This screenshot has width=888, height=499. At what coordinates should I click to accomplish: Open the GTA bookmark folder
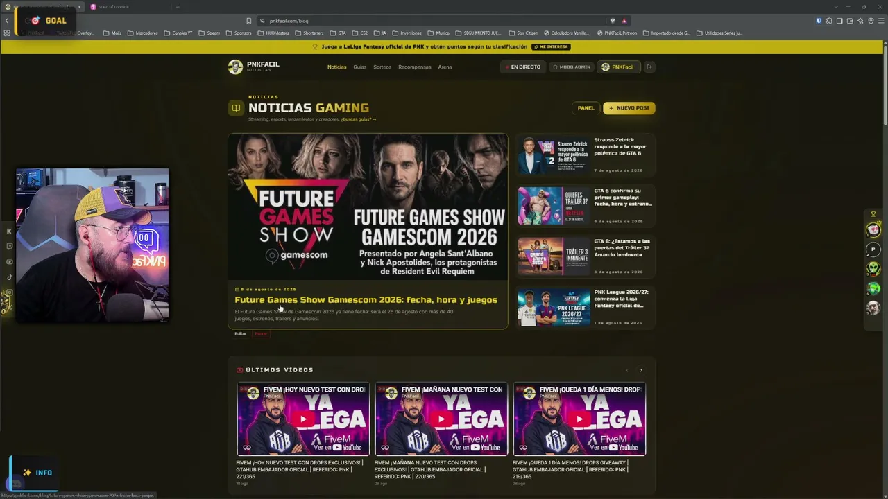pyautogui.click(x=338, y=33)
